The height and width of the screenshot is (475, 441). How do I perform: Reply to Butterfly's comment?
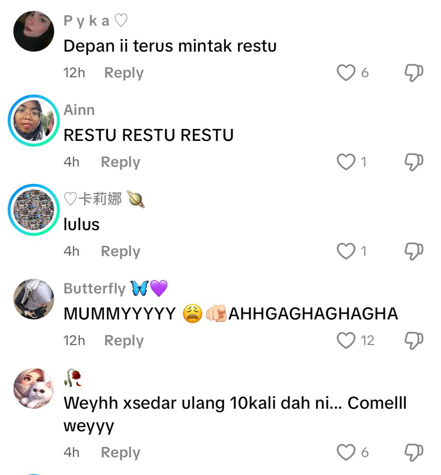tap(124, 341)
